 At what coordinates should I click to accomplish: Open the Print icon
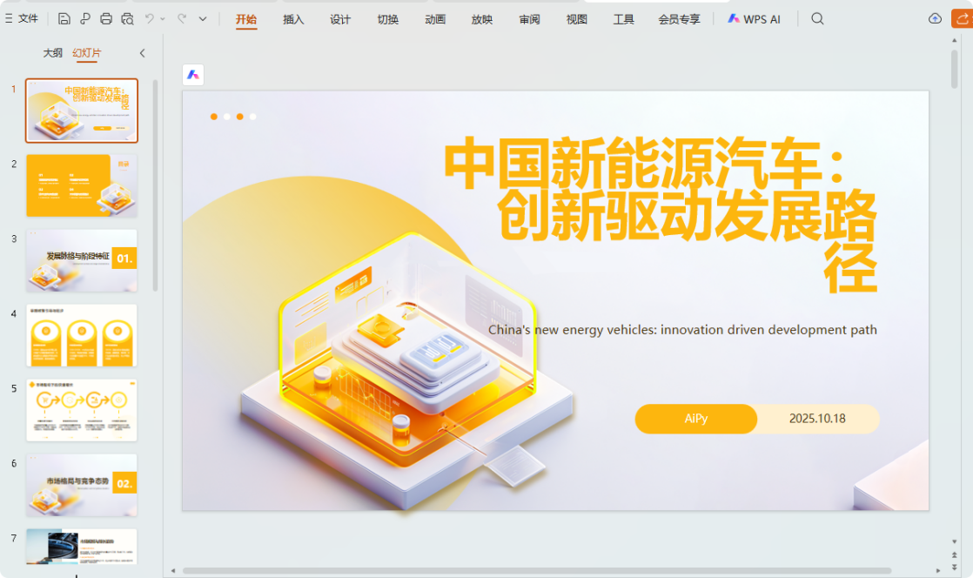(104, 18)
